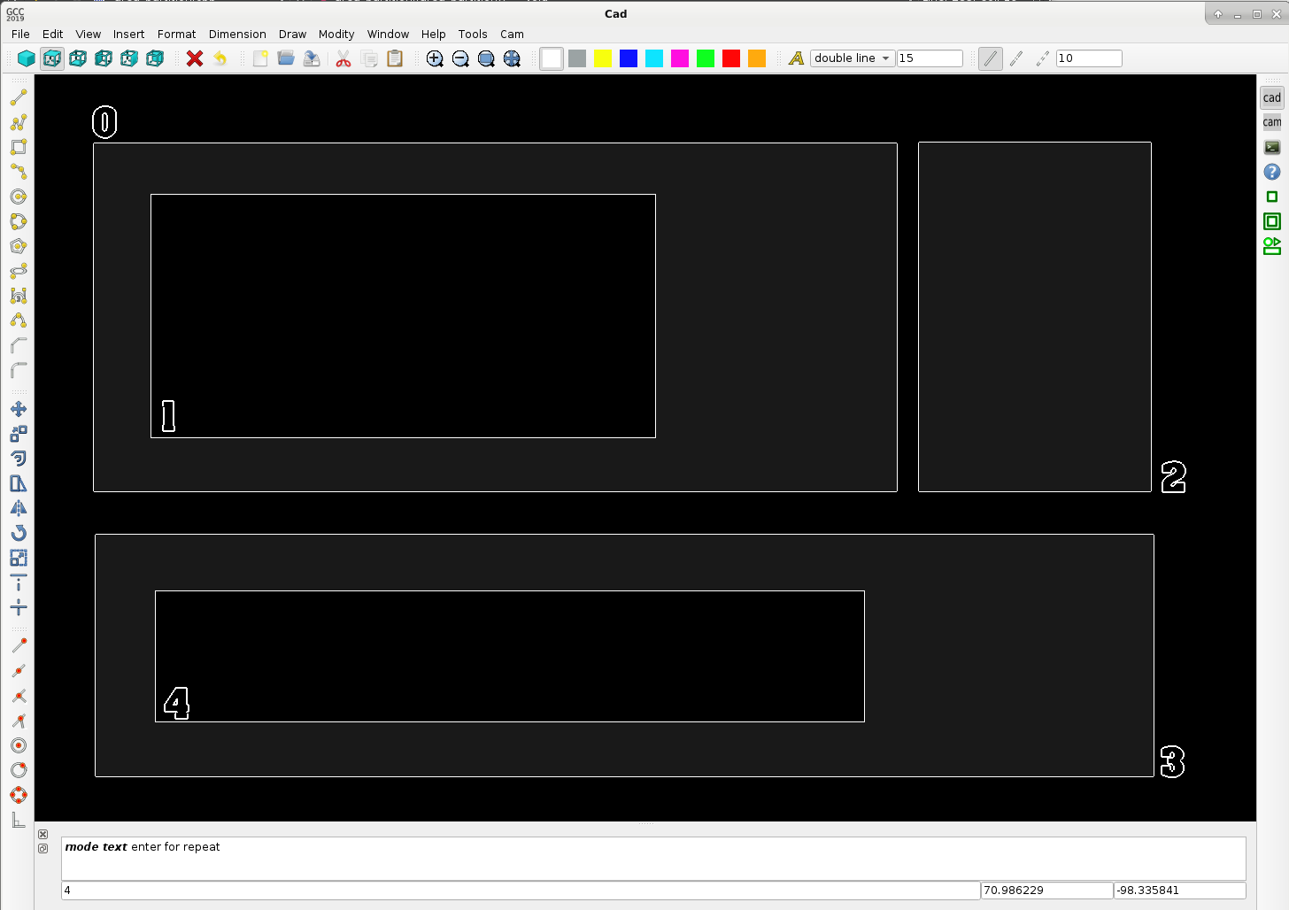Activate the mirror tool

click(19, 508)
